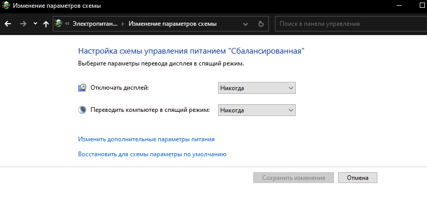This screenshot has height=215, width=427.
Task: Click the Отмена button
Action: [358, 178]
